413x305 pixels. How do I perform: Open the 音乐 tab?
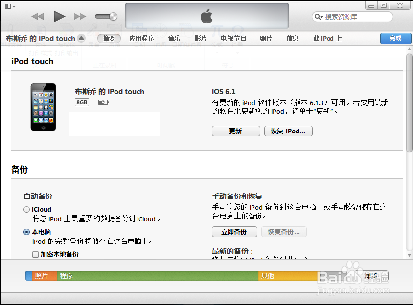tap(174, 39)
